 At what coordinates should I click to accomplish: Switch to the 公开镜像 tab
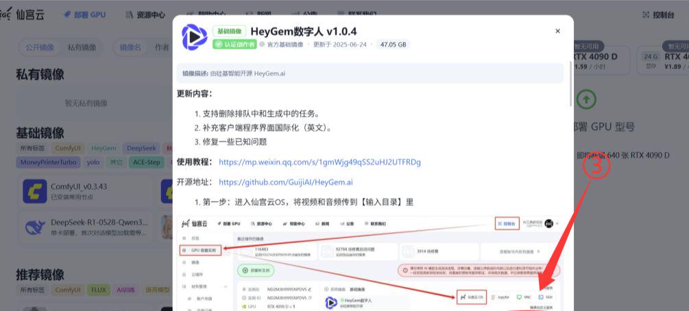(x=40, y=47)
